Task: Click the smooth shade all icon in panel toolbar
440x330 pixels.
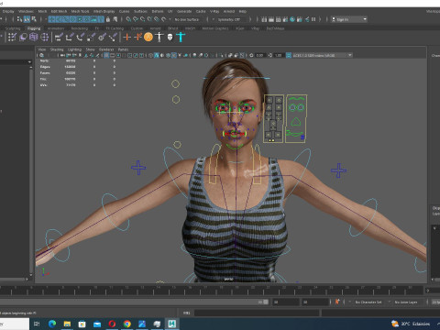Action: (x=157, y=55)
